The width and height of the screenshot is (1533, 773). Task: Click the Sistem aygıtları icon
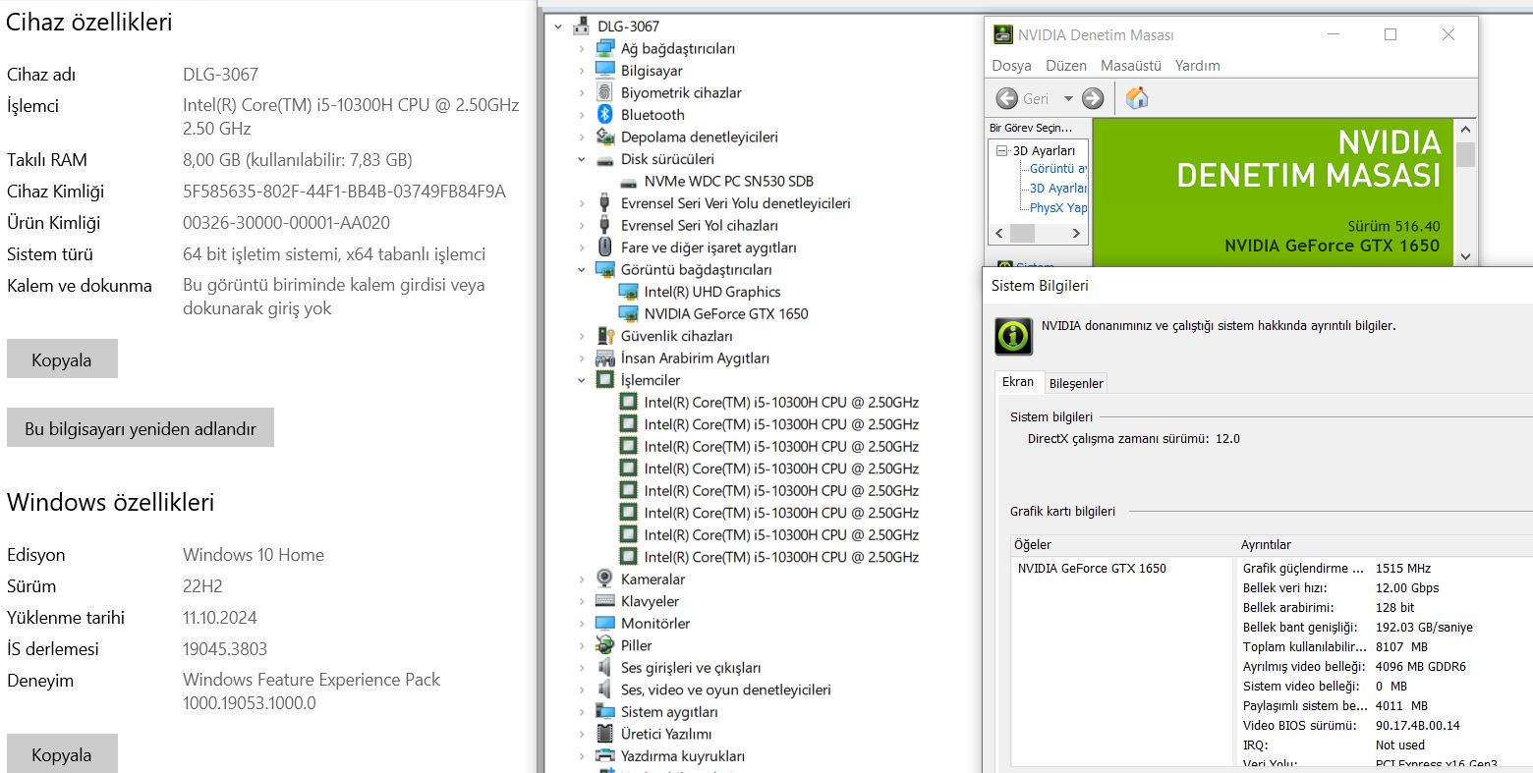604,711
